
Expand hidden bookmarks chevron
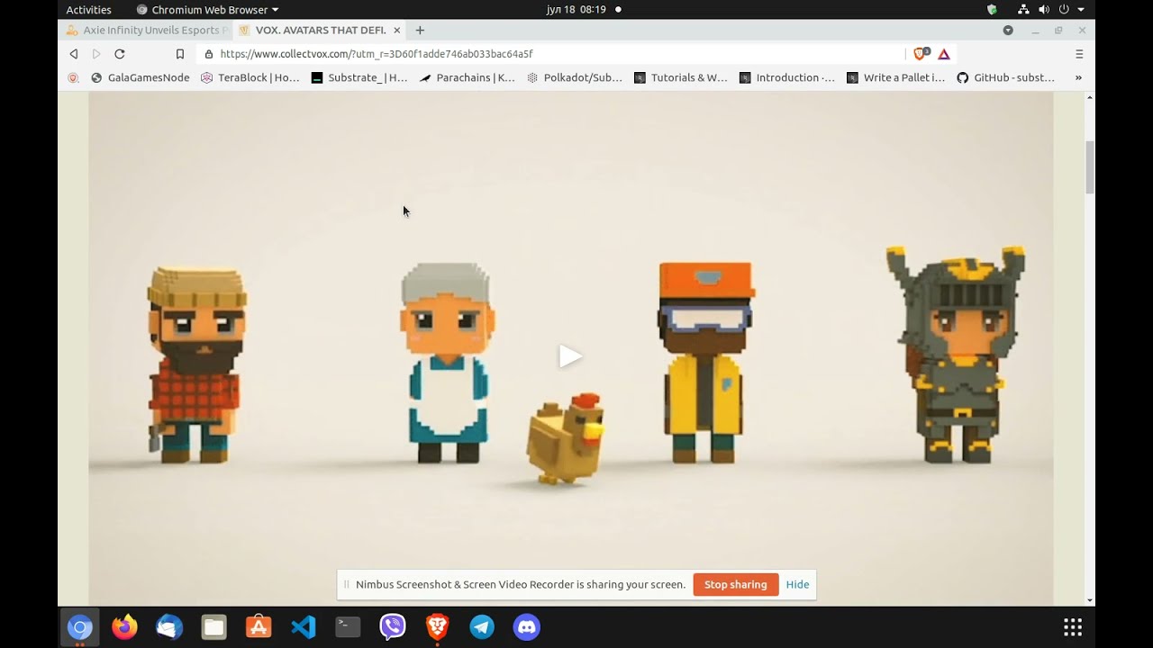pos(1078,77)
